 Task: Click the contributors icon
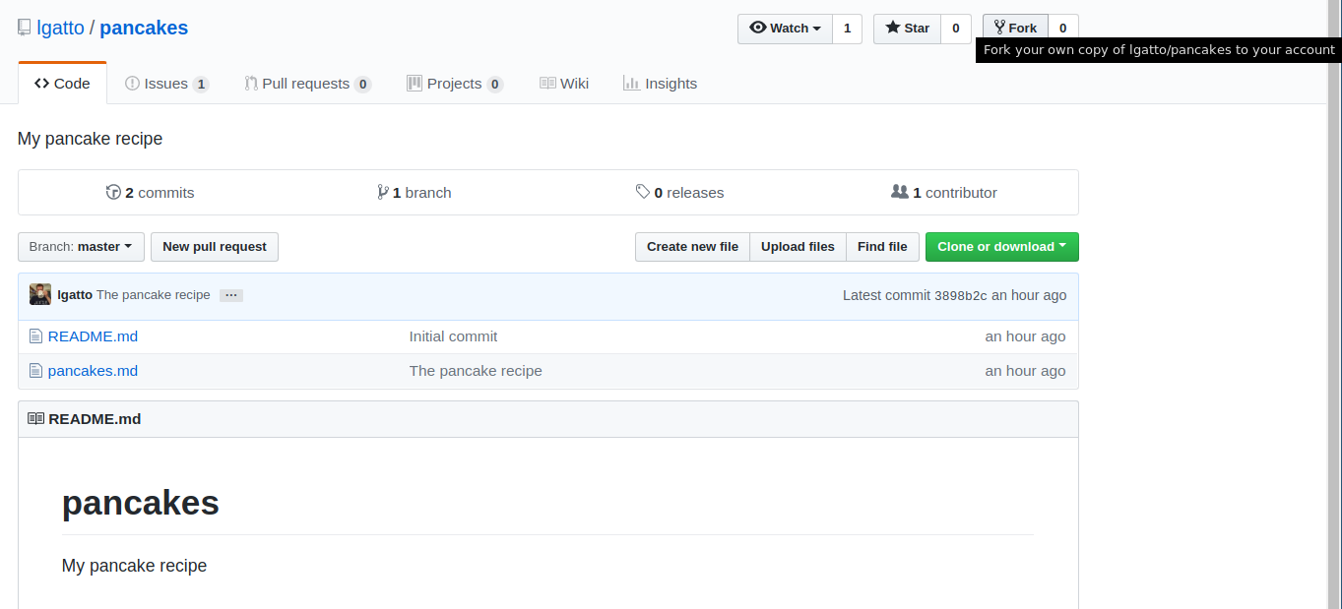[900, 192]
